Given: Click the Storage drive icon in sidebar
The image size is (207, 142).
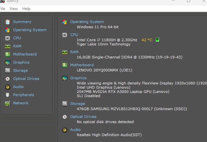Looking at the screenshot, I should pyautogui.click(x=8, y=70).
